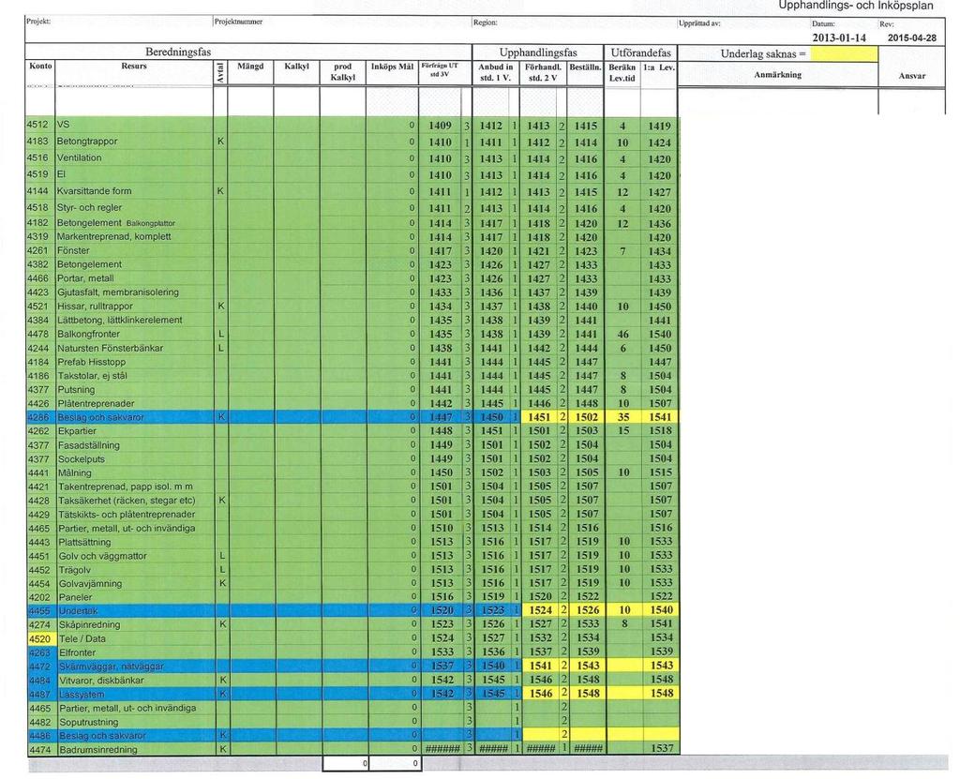Viewport: 960px width, 779px height.
Task: Select the "Plåtentreprenader" row label
Action: click(x=97, y=404)
